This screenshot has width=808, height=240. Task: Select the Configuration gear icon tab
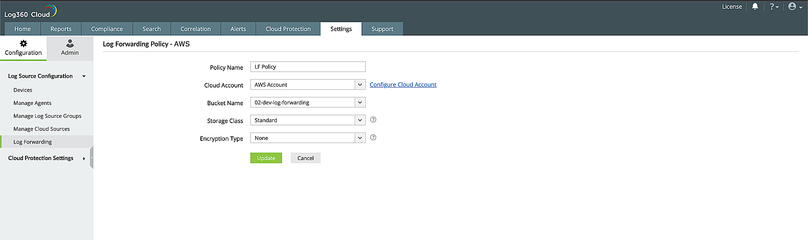[23, 48]
